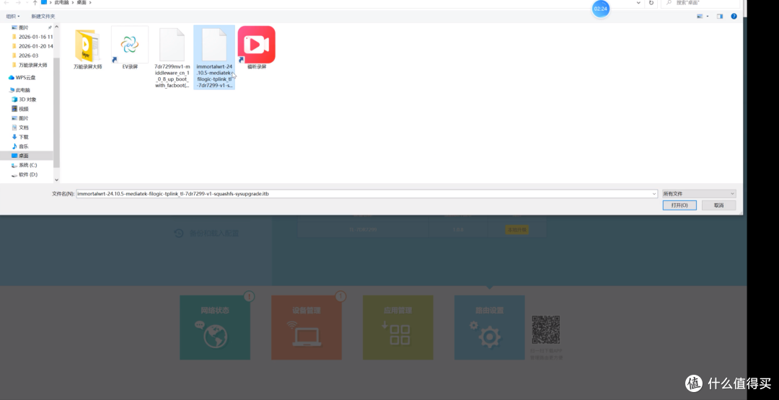Open 应用管理 tile on router page
This screenshot has height=400, width=779.
pyautogui.click(x=398, y=327)
